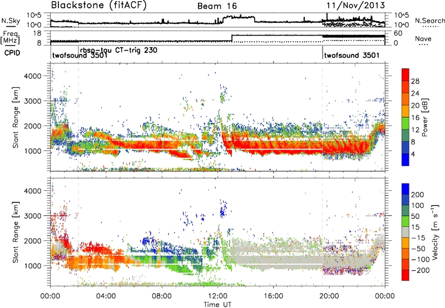This screenshot has height=308, width=445.
Task: Select the -15 velocity colorbar label
Action: (x=417, y=238)
